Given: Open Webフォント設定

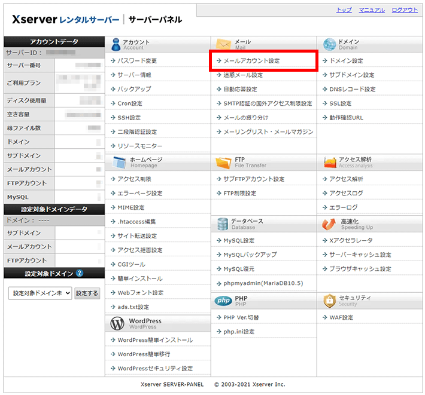Looking at the screenshot, I should 141,293.
